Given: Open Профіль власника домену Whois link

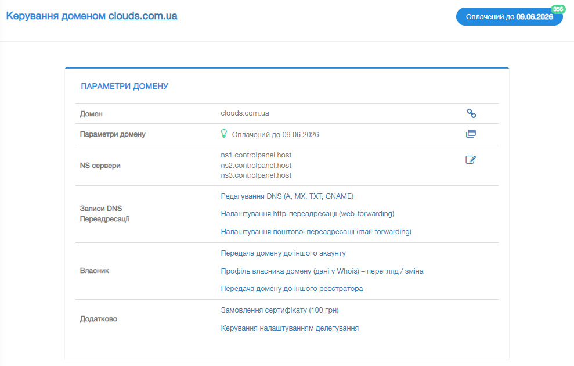Looking at the screenshot, I should pos(322,271).
